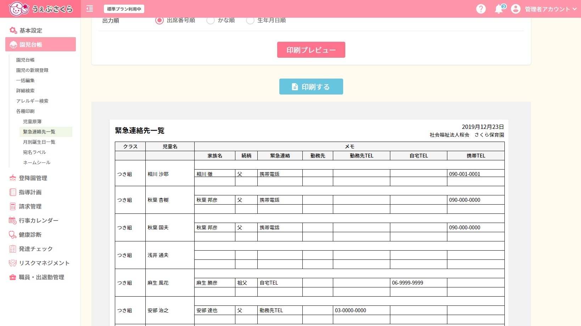The image size is (581, 326).
Task: Open 詳細検索 submenu item
Action: tap(25, 91)
